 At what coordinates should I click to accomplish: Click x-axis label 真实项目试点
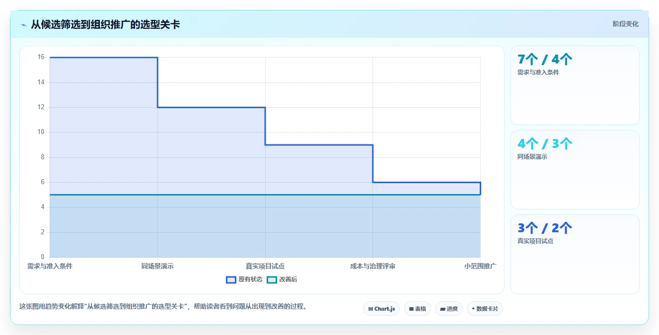(265, 266)
